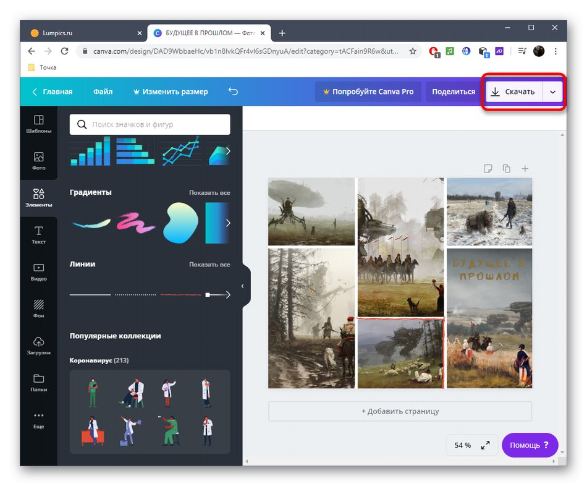
Task: Open the Chrome three-dot menu
Action: coord(555,51)
